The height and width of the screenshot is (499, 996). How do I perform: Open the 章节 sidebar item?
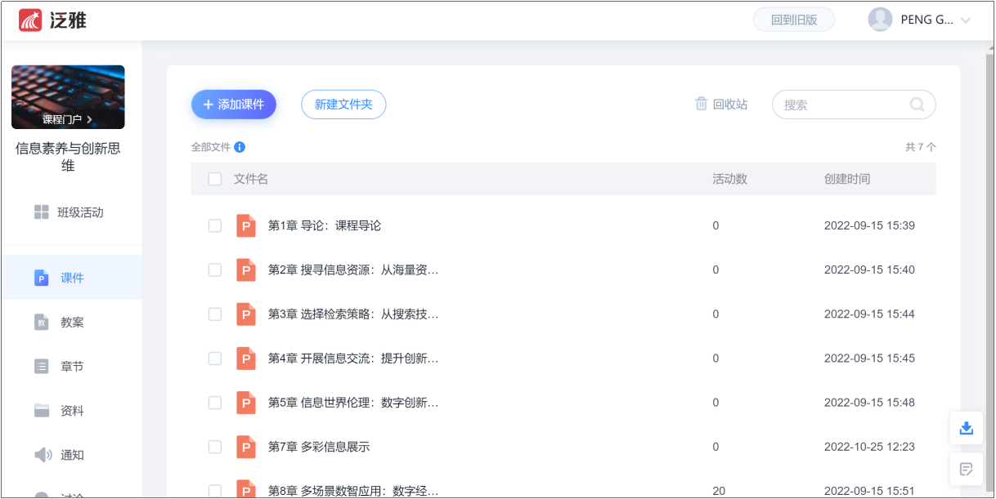pos(71,367)
